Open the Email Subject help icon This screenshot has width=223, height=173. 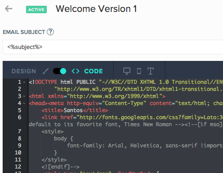coord(50,32)
